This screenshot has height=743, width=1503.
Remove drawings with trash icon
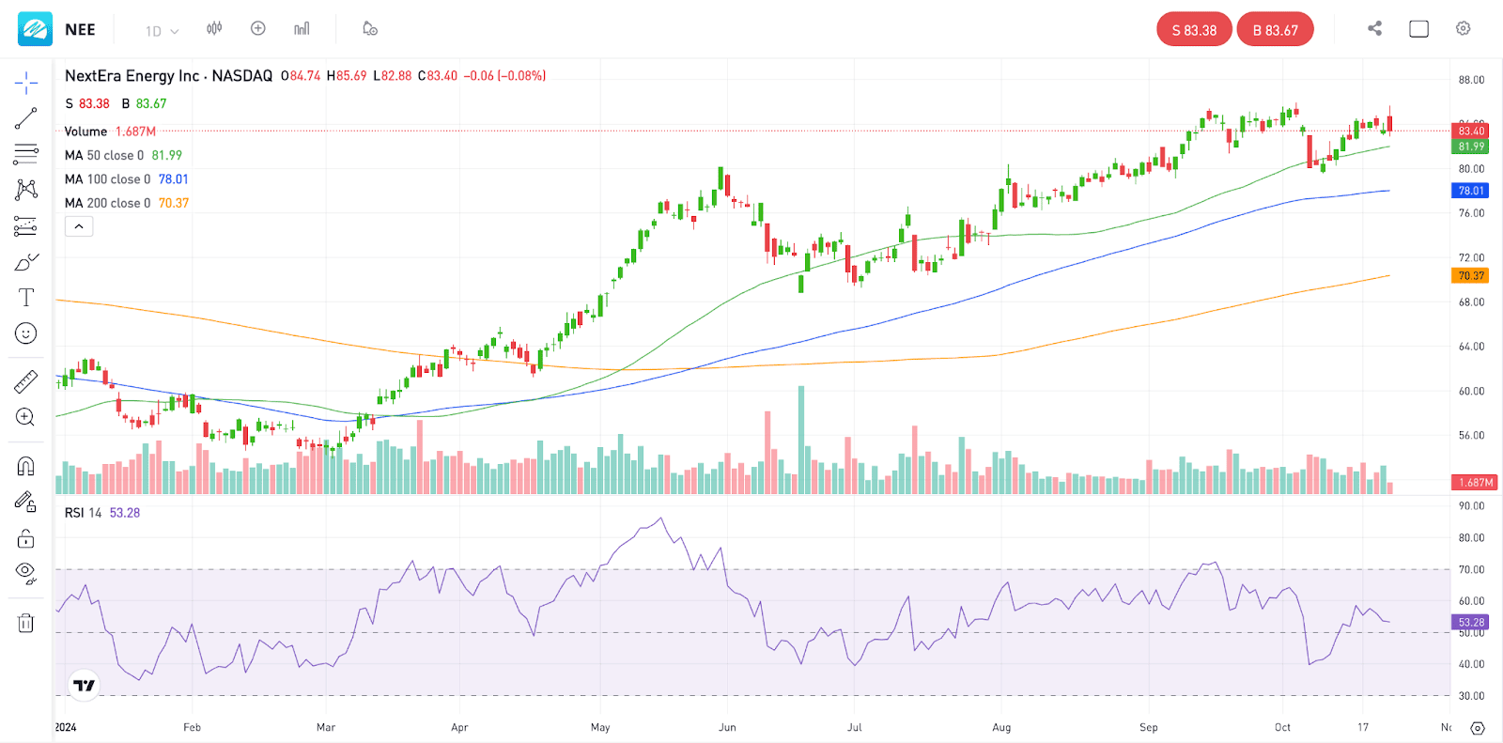pos(26,623)
